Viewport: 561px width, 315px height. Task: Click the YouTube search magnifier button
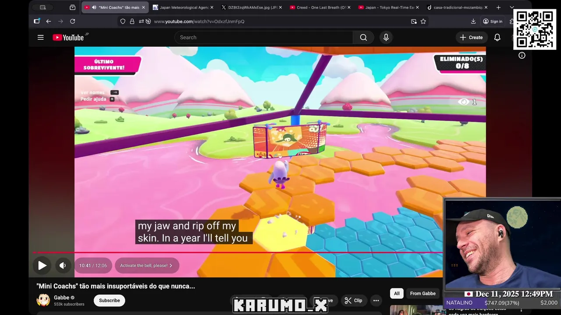363,38
